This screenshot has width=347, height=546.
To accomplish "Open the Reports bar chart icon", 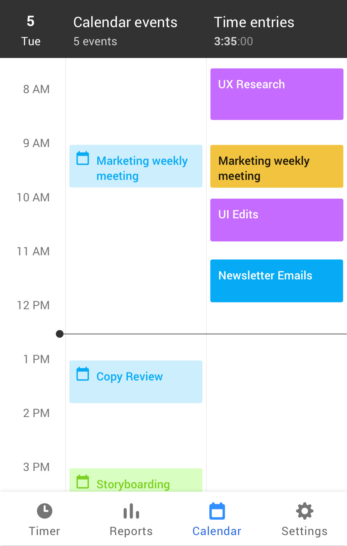I will [x=131, y=511].
